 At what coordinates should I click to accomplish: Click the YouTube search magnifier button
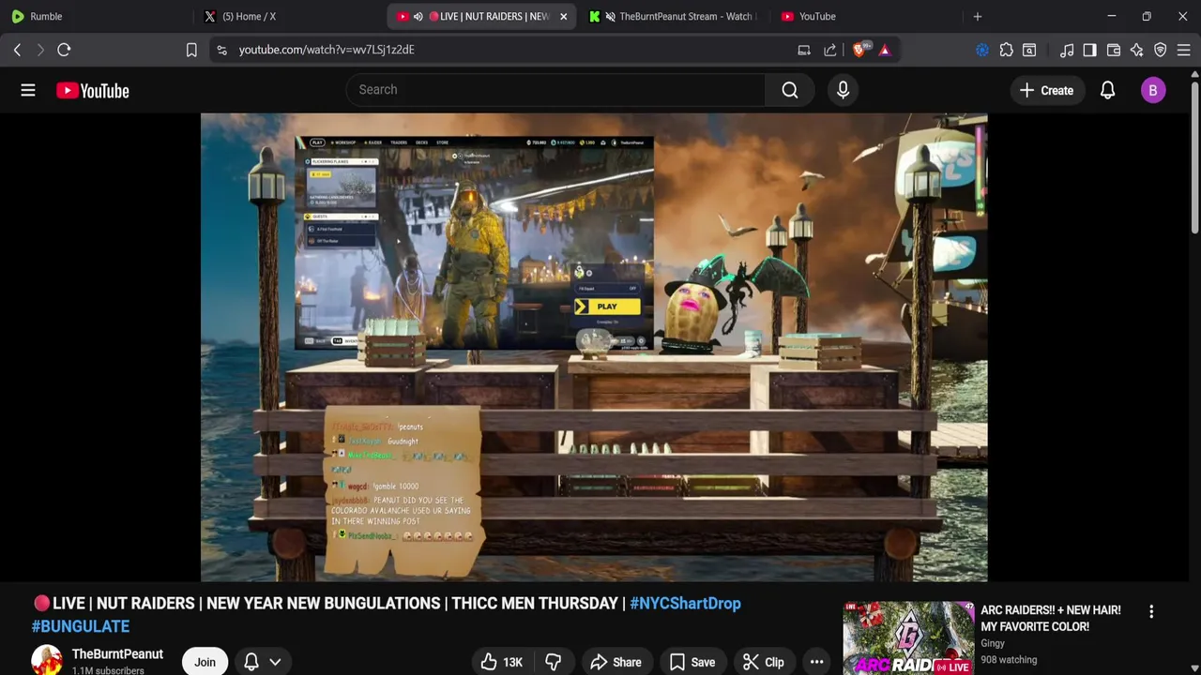[790, 90]
